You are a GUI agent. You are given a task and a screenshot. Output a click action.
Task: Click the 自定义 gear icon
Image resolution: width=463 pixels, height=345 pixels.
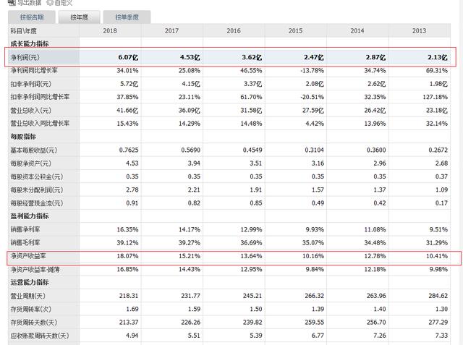[x=50, y=3]
